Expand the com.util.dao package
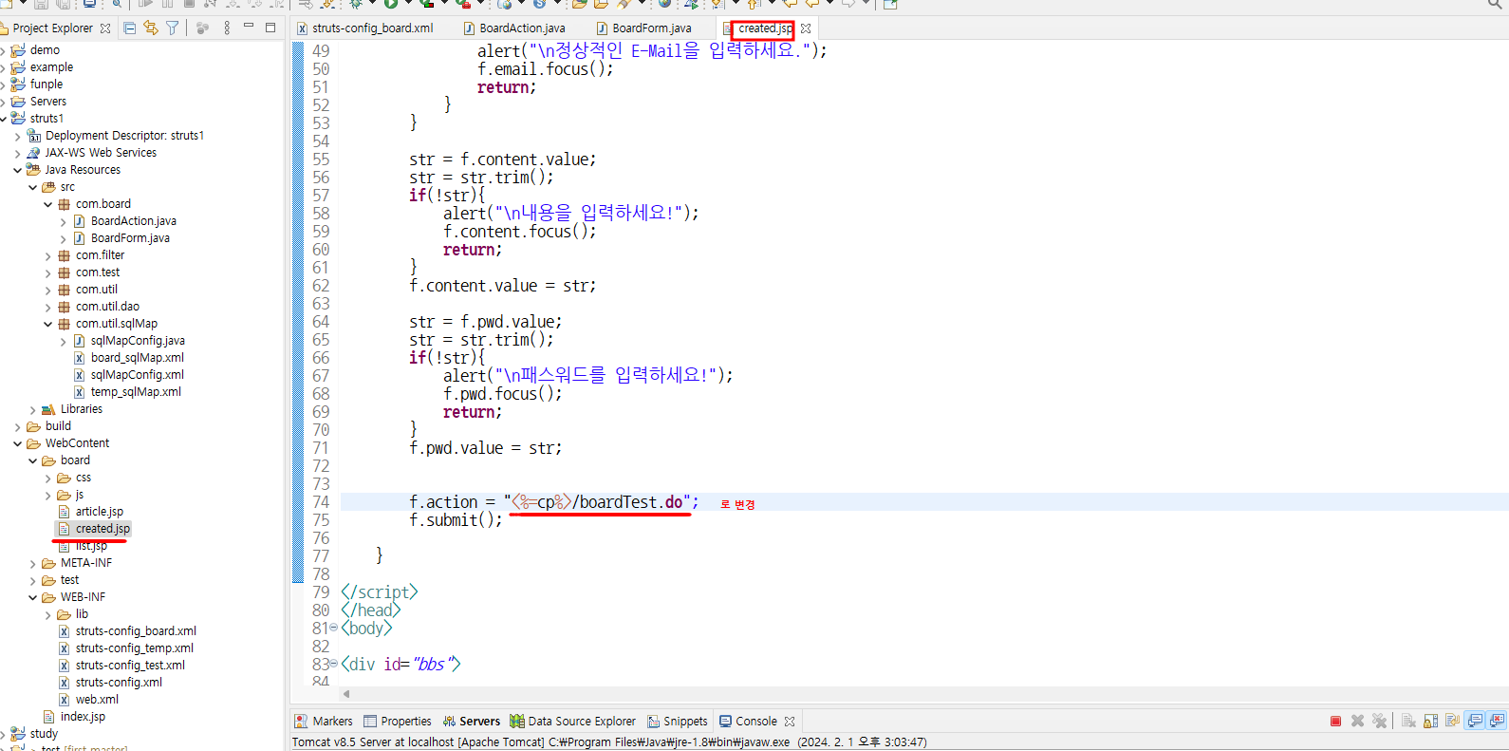This screenshot has height=751, width=1509. point(48,307)
